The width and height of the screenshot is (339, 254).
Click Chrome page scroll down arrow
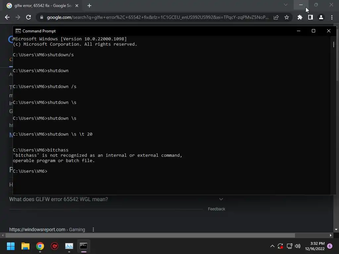pos(336,230)
